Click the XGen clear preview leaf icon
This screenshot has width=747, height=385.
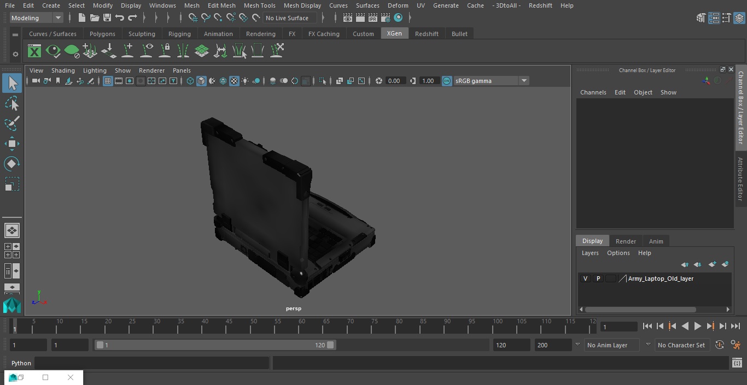point(72,51)
